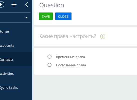The image size is (137, 100).
Task: Go to the Contacts section
Action: point(16,59)
